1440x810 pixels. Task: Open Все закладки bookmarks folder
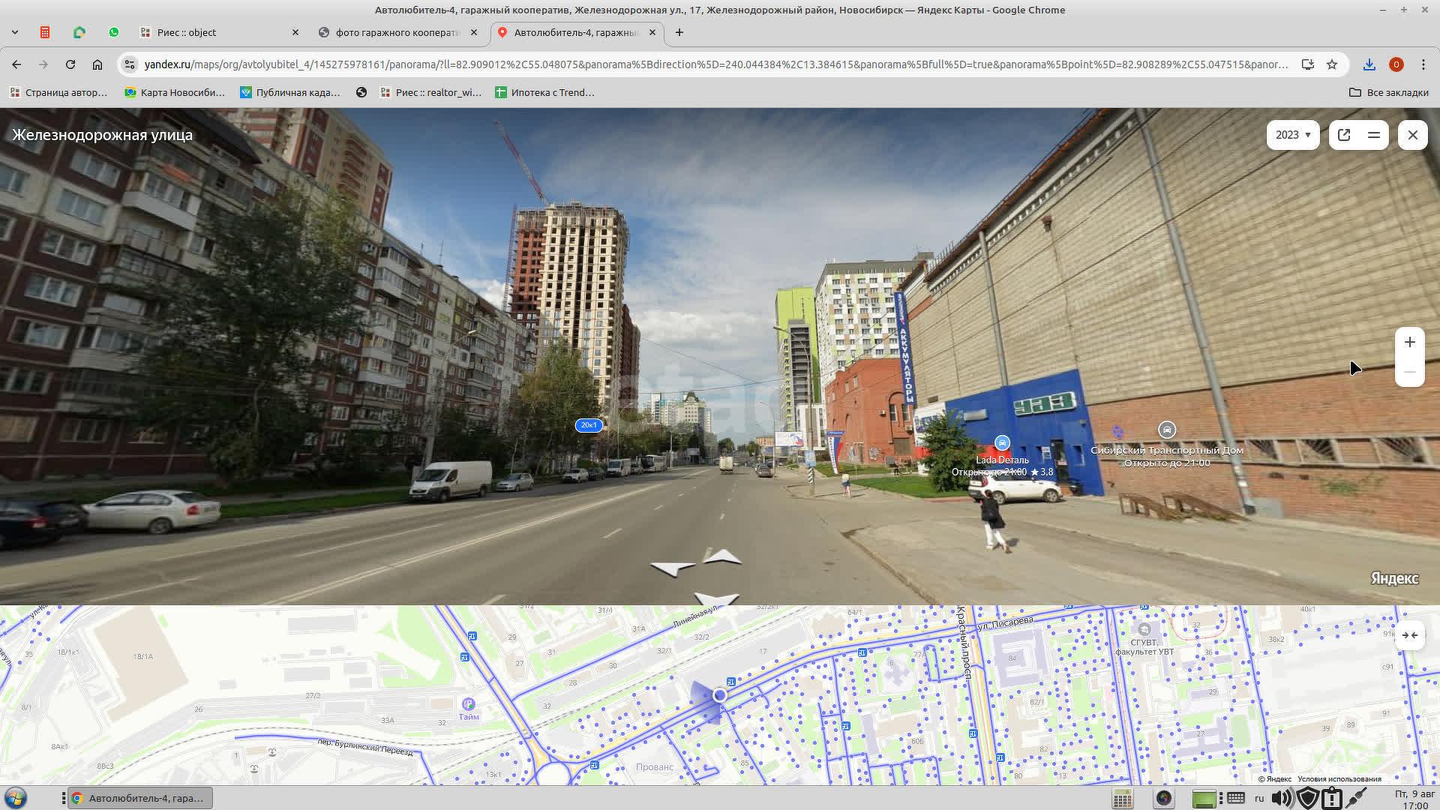(x=1389, y=92)
